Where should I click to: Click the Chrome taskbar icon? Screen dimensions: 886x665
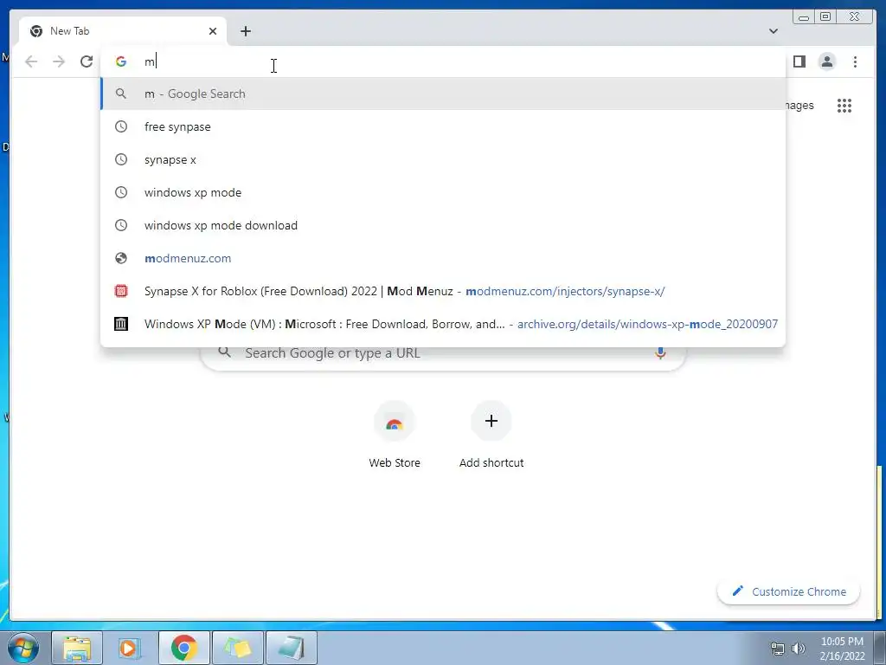183,648
